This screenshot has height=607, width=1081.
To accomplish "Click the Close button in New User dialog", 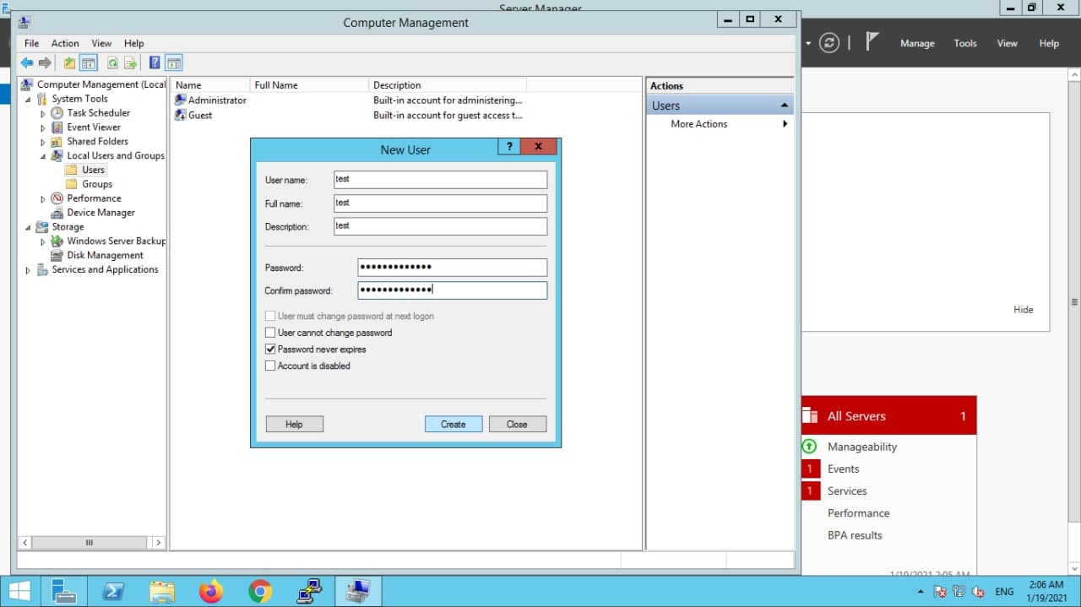I will [x=517, y=424].
